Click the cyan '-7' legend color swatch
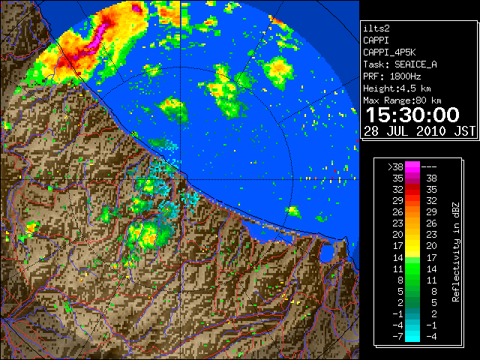Viewport: 480px width, 360px height. tap(412, 336)
